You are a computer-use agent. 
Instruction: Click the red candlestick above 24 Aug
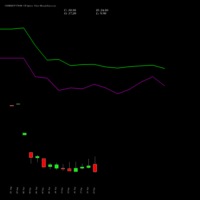pos(12,106)
